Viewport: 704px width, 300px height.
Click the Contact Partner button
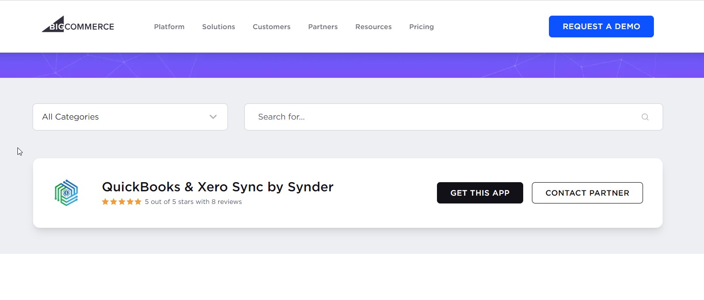click(587, 193)
